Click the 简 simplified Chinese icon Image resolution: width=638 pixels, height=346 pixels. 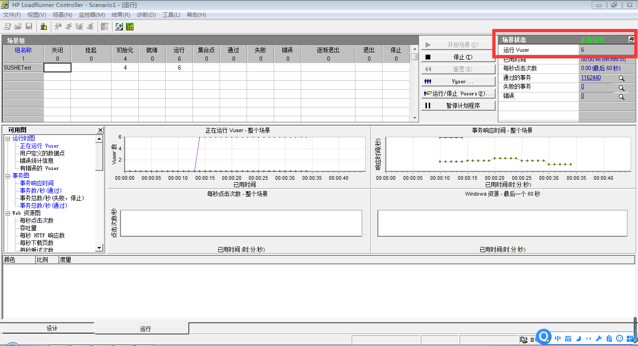(568, 339)
